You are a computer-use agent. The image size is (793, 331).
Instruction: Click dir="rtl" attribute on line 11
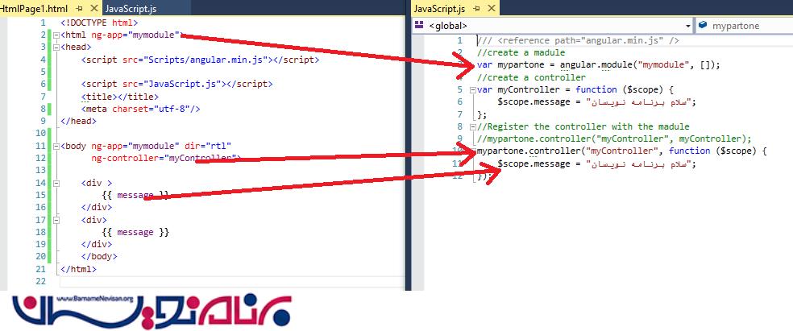(208, 146)
